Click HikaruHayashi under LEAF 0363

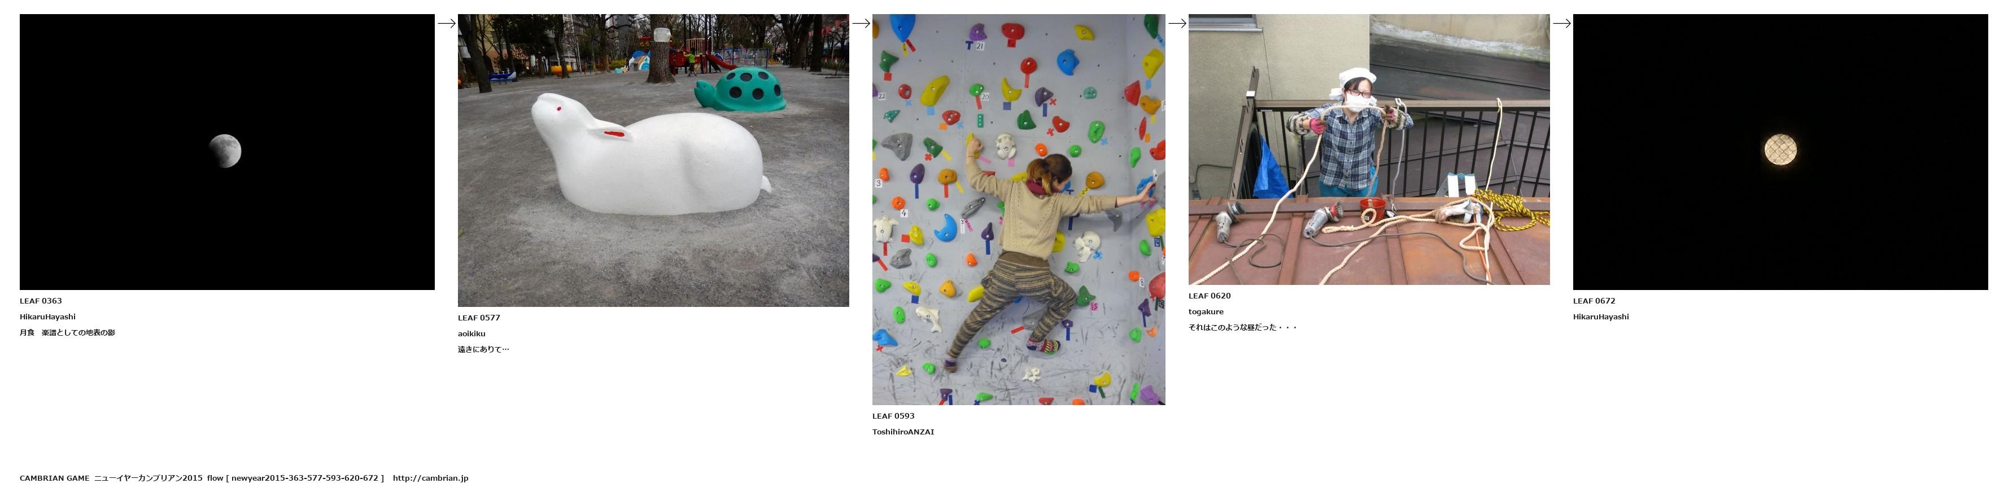point(47,317)
